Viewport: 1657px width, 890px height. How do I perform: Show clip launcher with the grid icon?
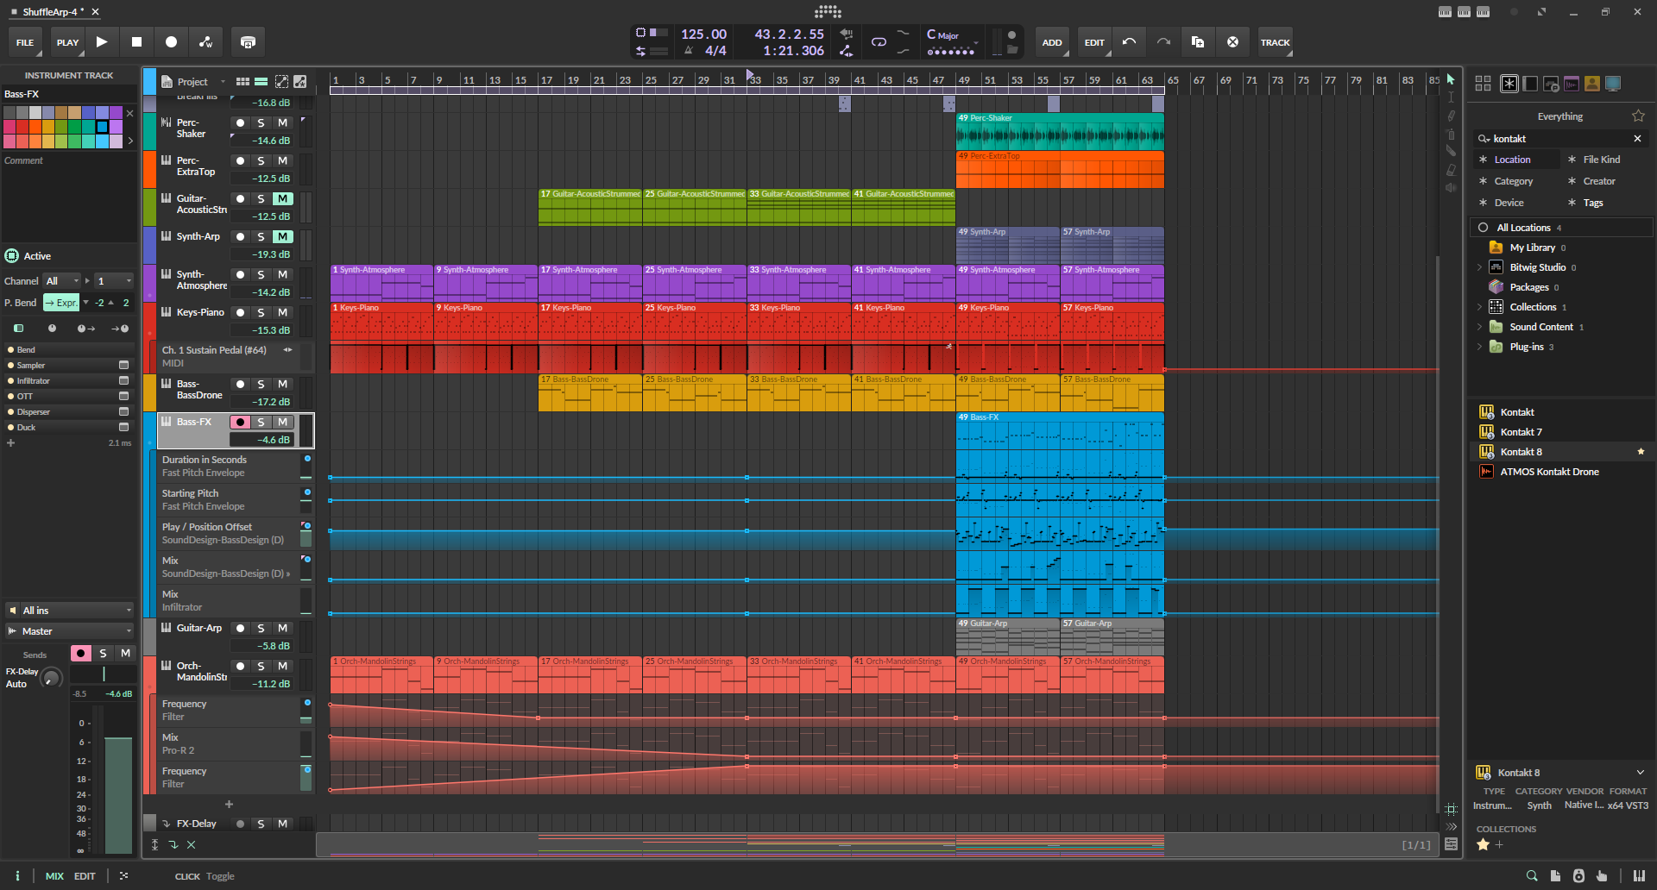click(243, 81)
